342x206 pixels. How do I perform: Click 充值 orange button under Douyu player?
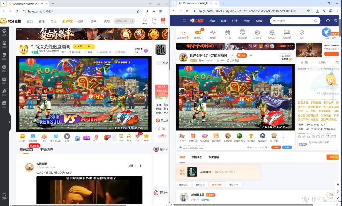[x=276, y=147]
